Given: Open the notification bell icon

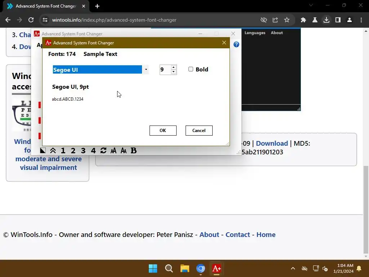Looking at the screenshot, I should point(359,268).
